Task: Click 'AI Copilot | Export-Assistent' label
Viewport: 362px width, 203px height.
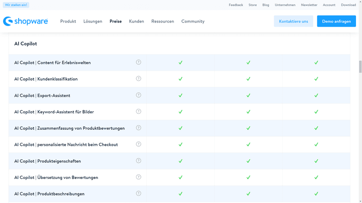Action: tap(42, 96)
